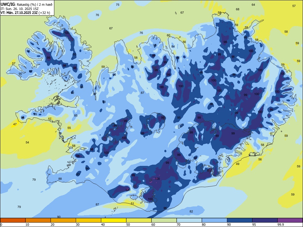Click the map value '55'
Image resolution: width=303 pixels, height=227 pixels.
(69, 128)
